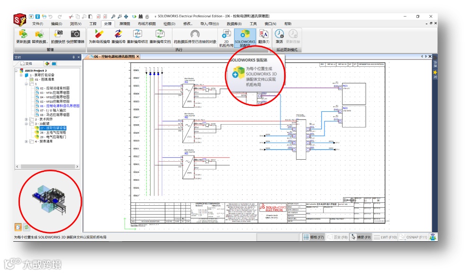Open the 编辑(E) menu
Viewport: 469px width, 273px height.
[56, 24]
